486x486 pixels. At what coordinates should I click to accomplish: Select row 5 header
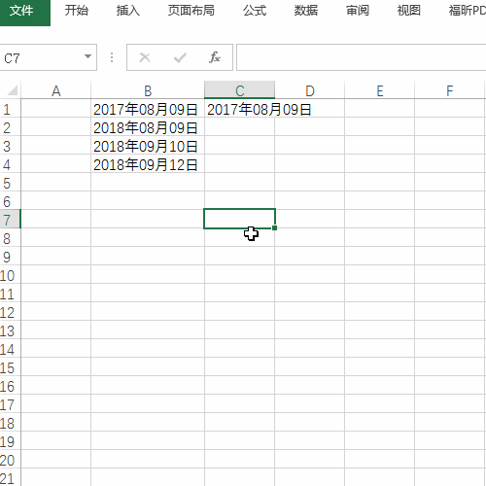click(10, 183)
